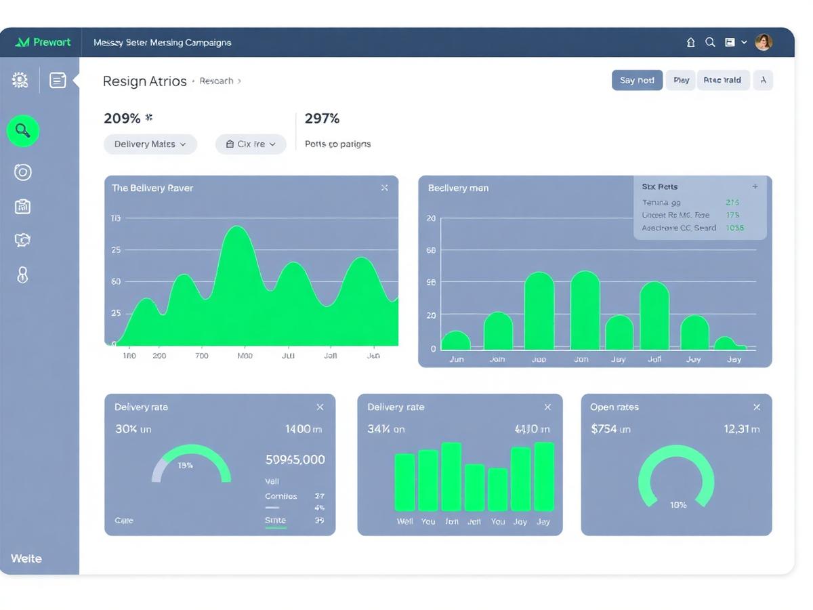Click the 34% on value
This screenshot has width=813, height=610.
click(386, 429)
